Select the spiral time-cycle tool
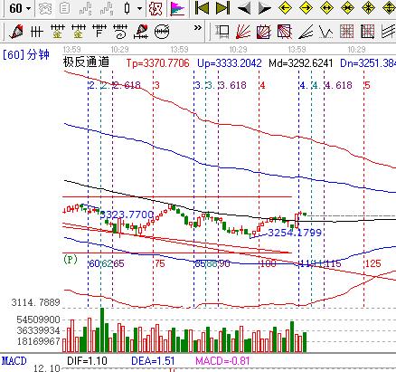Image resolution: width=396 pixels, height=372 pixels. pyautogui.click(x=120, y=32)
